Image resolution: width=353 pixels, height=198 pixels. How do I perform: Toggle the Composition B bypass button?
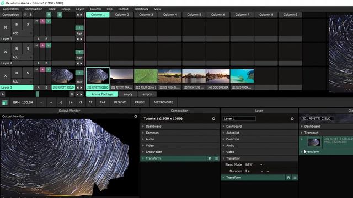pos(31,15)
